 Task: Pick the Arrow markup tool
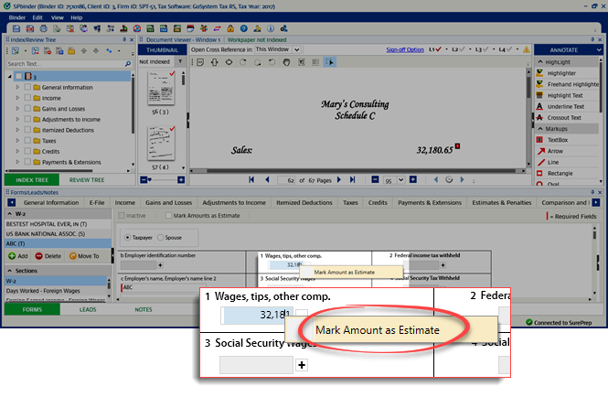554,150
